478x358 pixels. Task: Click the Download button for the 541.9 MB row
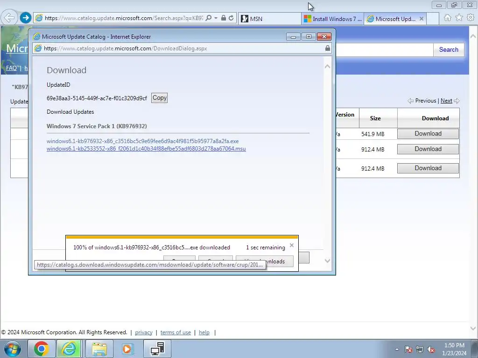[428, 134]
